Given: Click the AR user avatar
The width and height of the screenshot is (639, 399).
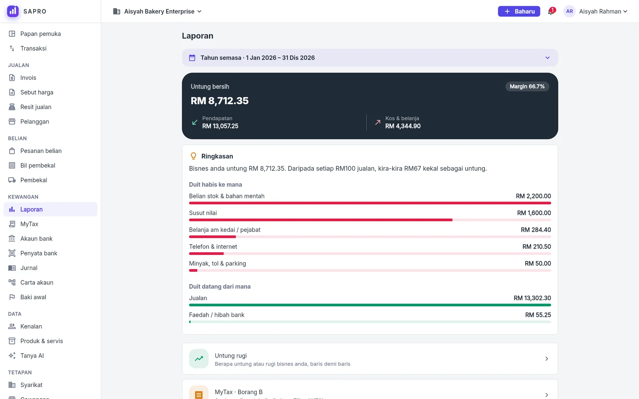Looking at the screenshot, I should tap(570, 11).
